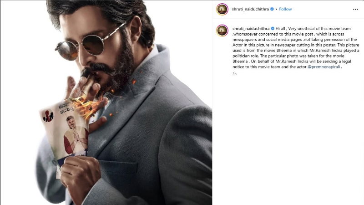Open the three-dot more options menu
Viewport: 364px width, 205px height.
pyautogui.click(x=355, y=9)
